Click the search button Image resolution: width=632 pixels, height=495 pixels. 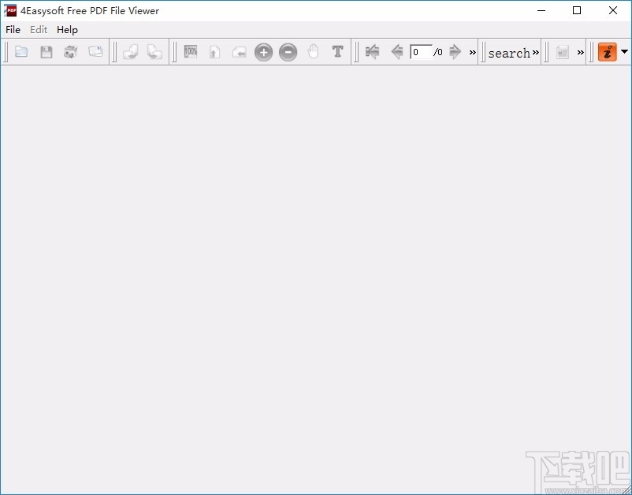click(x=508, y=52)
